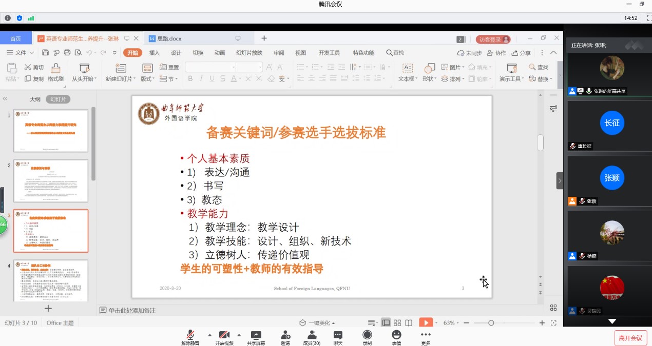The image size is (652, 346).
Task: Unmute microphone in meeting toolbar
Action: click(190, 335)
